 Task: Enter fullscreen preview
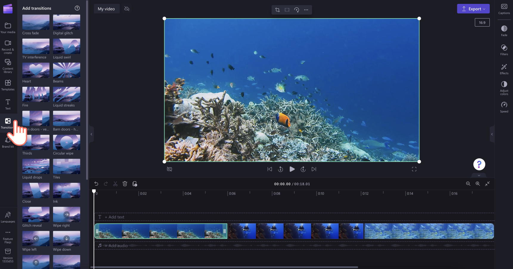(414, 169)
